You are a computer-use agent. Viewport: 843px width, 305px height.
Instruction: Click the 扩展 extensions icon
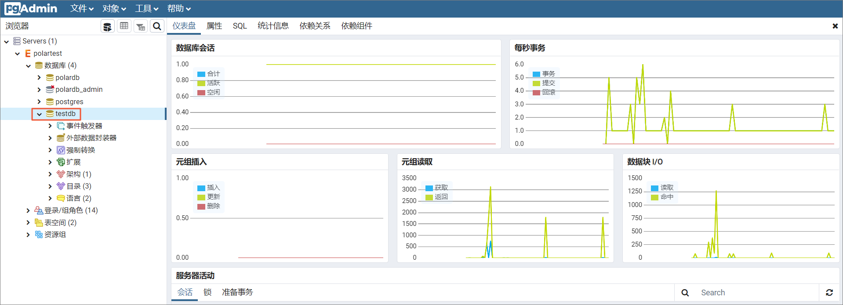(x=61, y=162)
